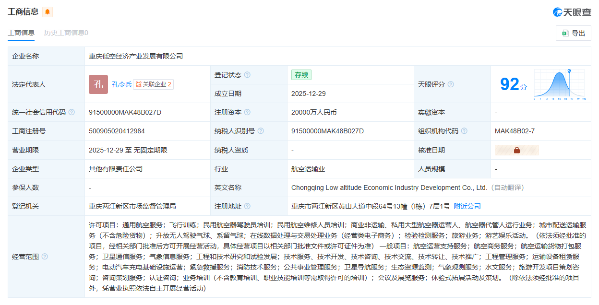
Task: Open the 孔令兵 legal representative link
Action: click(x=121, y=84)
